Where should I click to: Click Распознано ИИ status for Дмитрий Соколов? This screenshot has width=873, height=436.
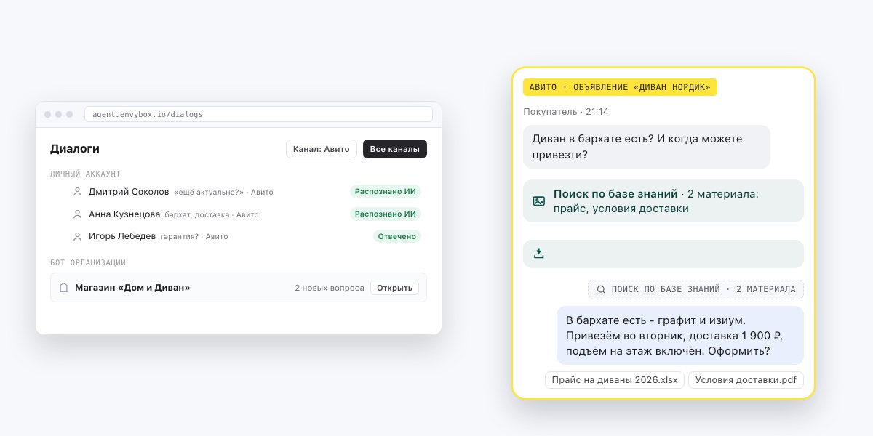[386, 192]
